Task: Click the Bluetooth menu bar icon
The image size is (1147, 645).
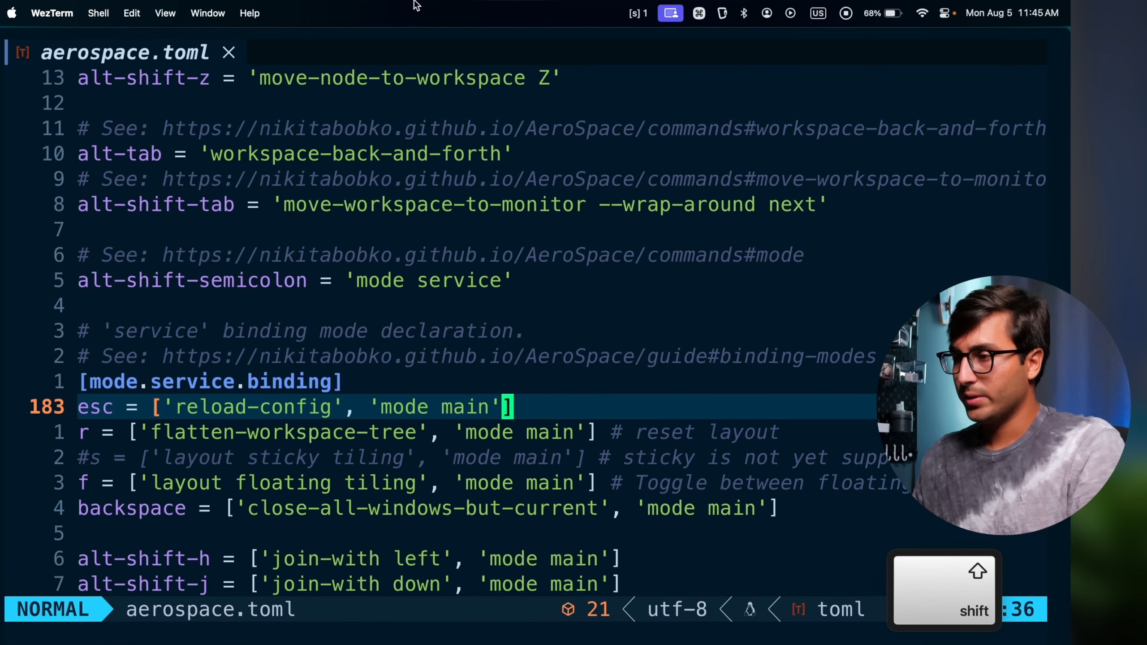Action: click(744, 13)
